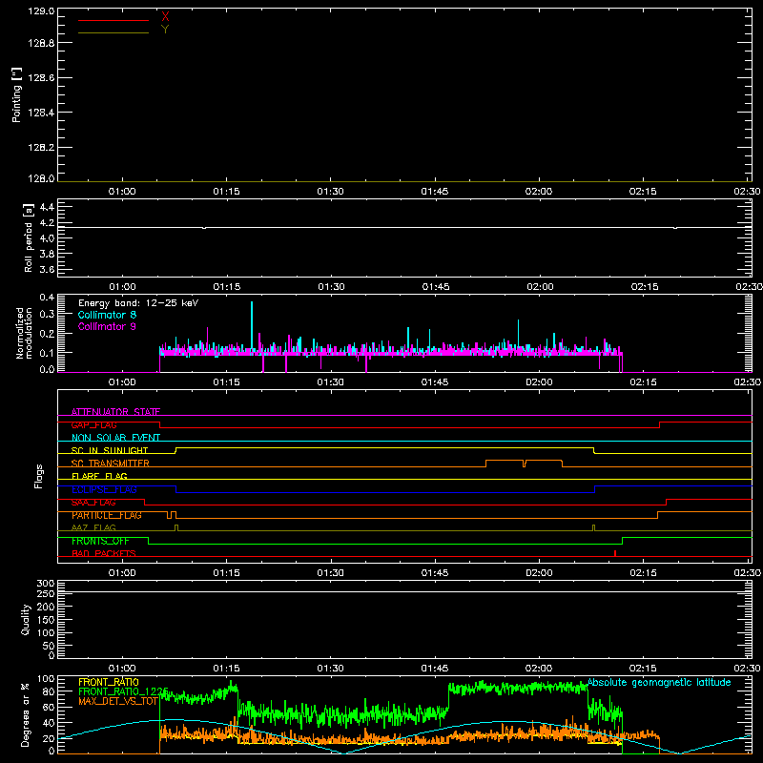Click the tallest cyan Collimator 8 spike

[x=252, y=326]
